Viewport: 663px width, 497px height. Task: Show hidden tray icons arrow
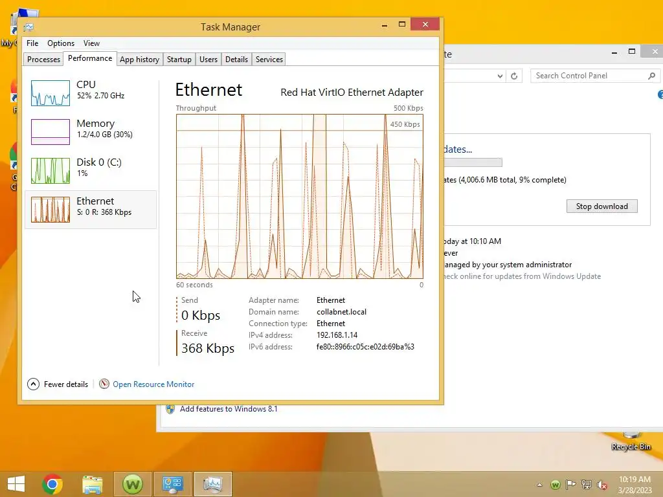tap(539, 485)
